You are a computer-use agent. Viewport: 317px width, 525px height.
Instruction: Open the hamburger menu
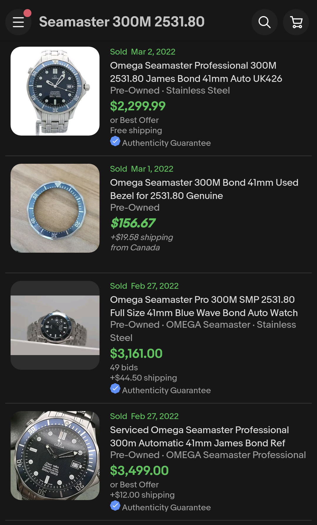coord(18,22)
